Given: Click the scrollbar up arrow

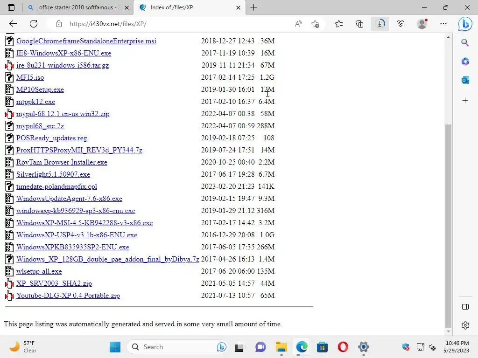Looking at the screenshot, I should coord(448,37).
